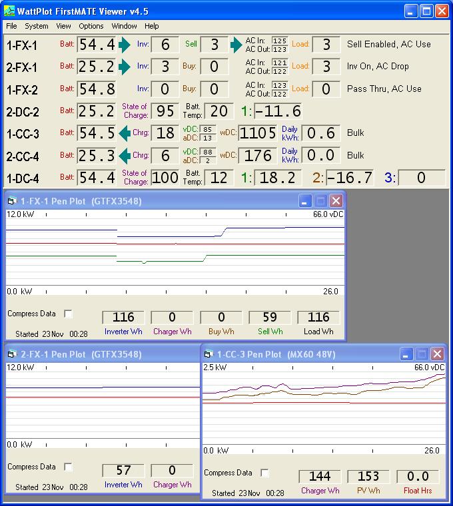Click the 2-FX-1 battery-to-inverter arrow
Viewport: 453px width, 506px height.
point(125,67)
